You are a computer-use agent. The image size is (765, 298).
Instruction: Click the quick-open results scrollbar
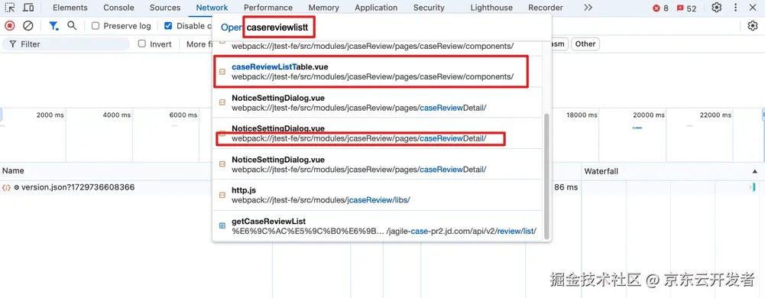click(x=546, y=176)
